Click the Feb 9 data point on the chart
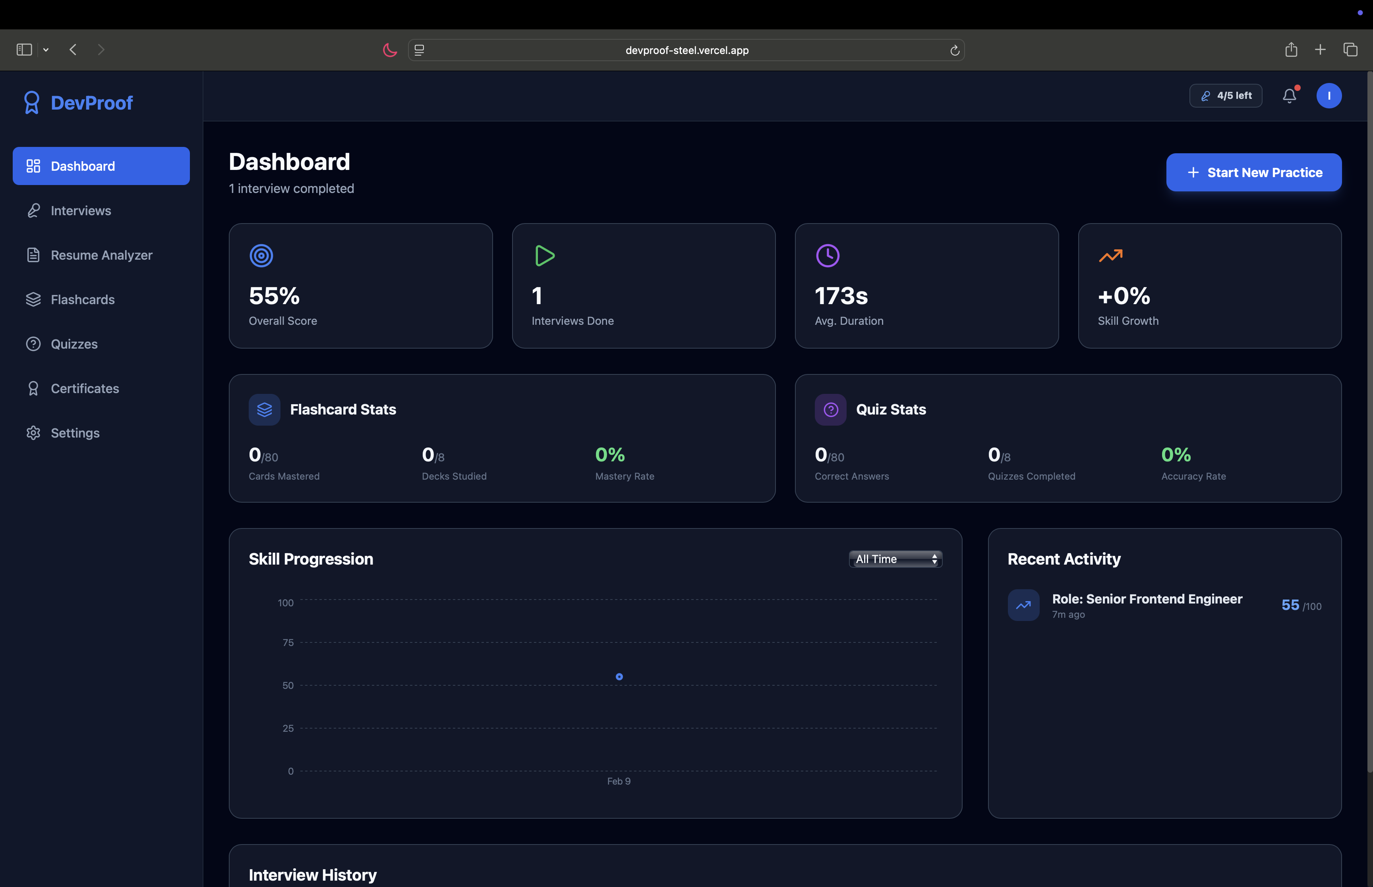This screenshot has width=1373, height=887. click(x=619, y=677)
